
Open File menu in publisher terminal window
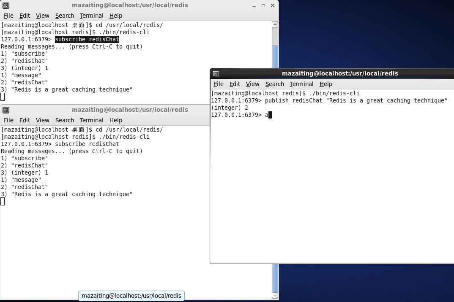[219, 84]
